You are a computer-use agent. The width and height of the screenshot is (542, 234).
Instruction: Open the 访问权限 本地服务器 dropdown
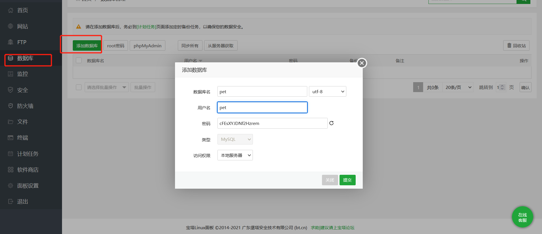[x=235, y=155]
